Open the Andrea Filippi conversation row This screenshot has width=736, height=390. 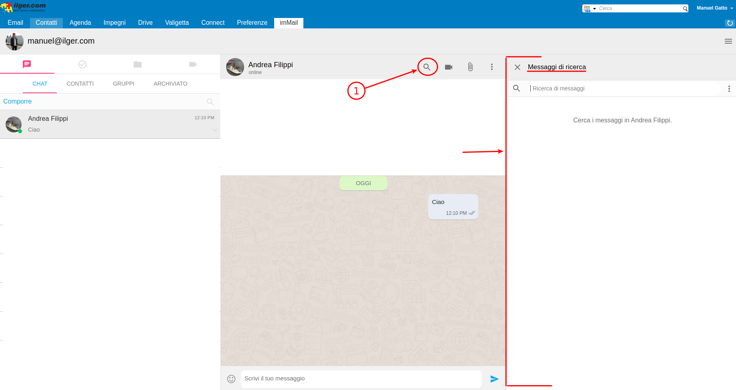(x=110, y=124)
